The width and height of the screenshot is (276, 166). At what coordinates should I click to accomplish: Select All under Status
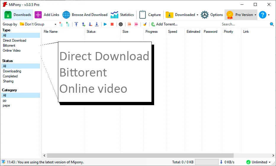pos(21,66)
